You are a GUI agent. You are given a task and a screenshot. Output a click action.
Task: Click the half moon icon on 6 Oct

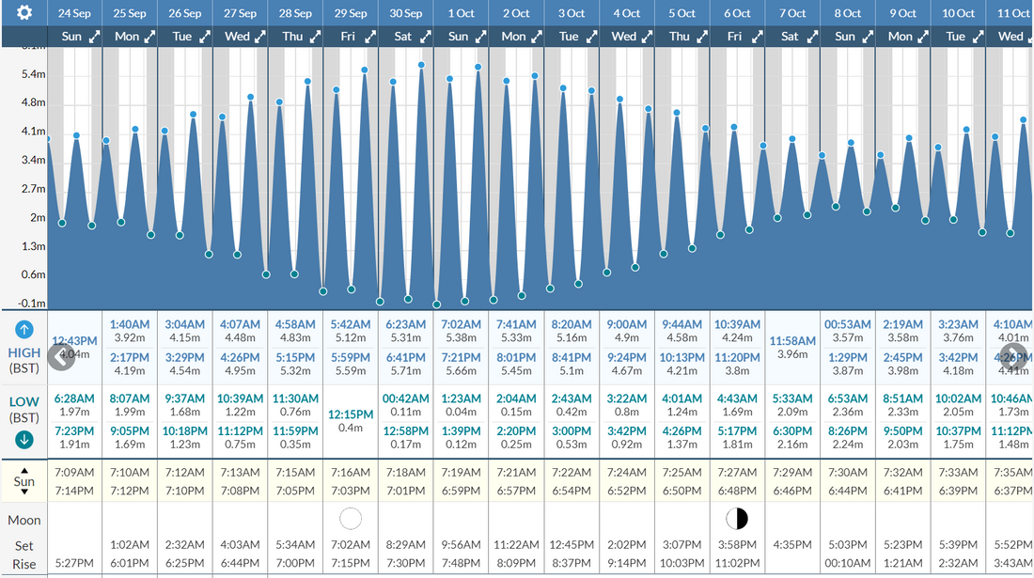pos(737,518)
